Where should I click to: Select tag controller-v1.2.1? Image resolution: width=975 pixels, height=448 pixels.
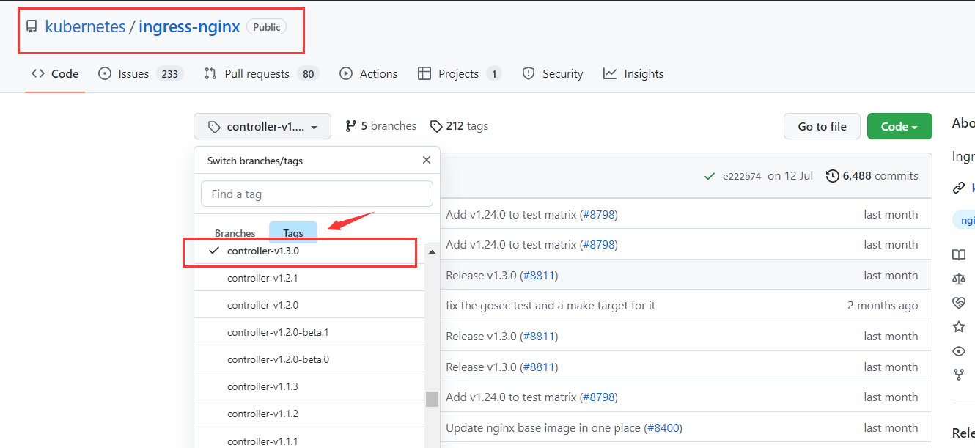click(309, 278)
